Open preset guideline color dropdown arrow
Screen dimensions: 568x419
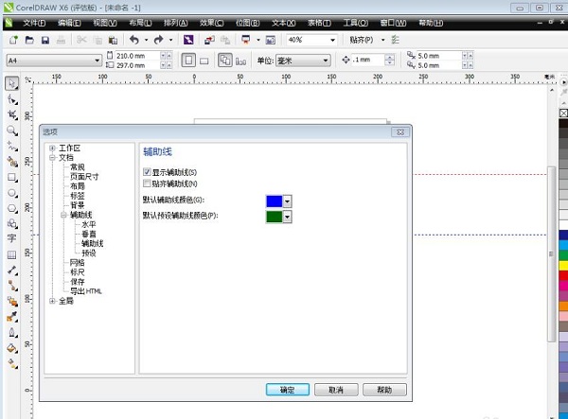(287, 218)
